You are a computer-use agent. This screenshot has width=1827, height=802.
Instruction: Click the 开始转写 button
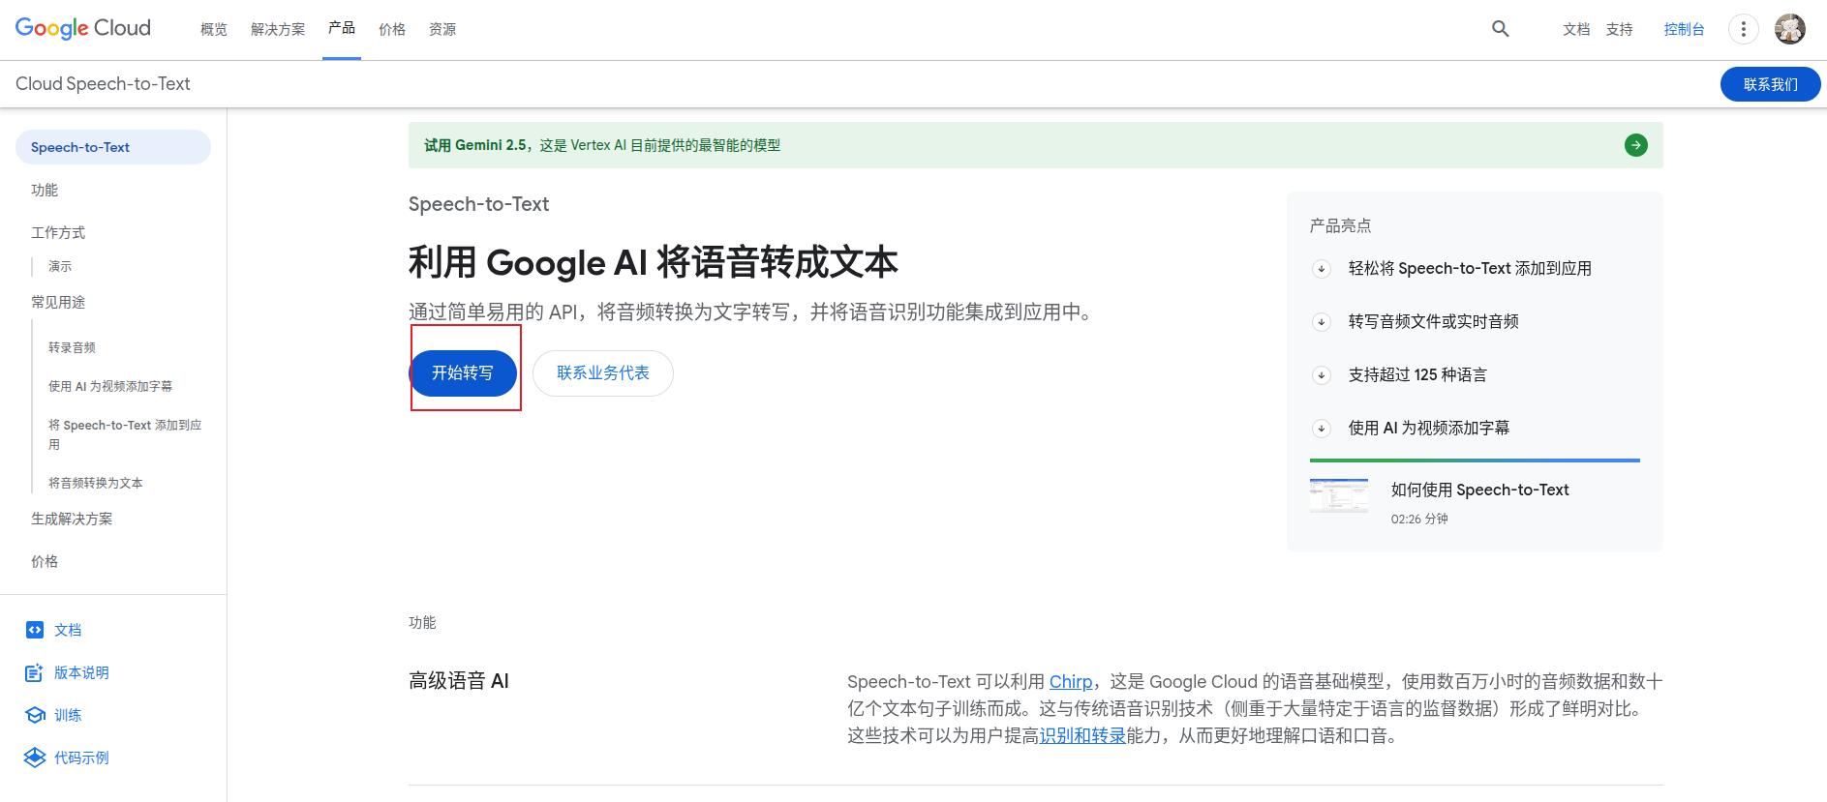click(x=463, y=373)
